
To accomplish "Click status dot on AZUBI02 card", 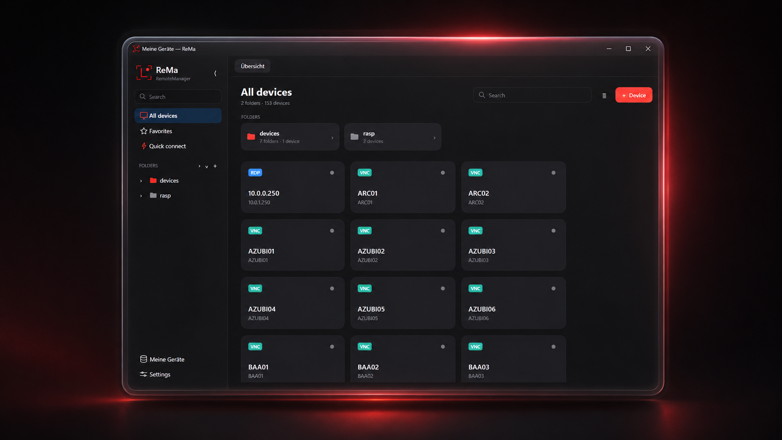I will 443,231.
